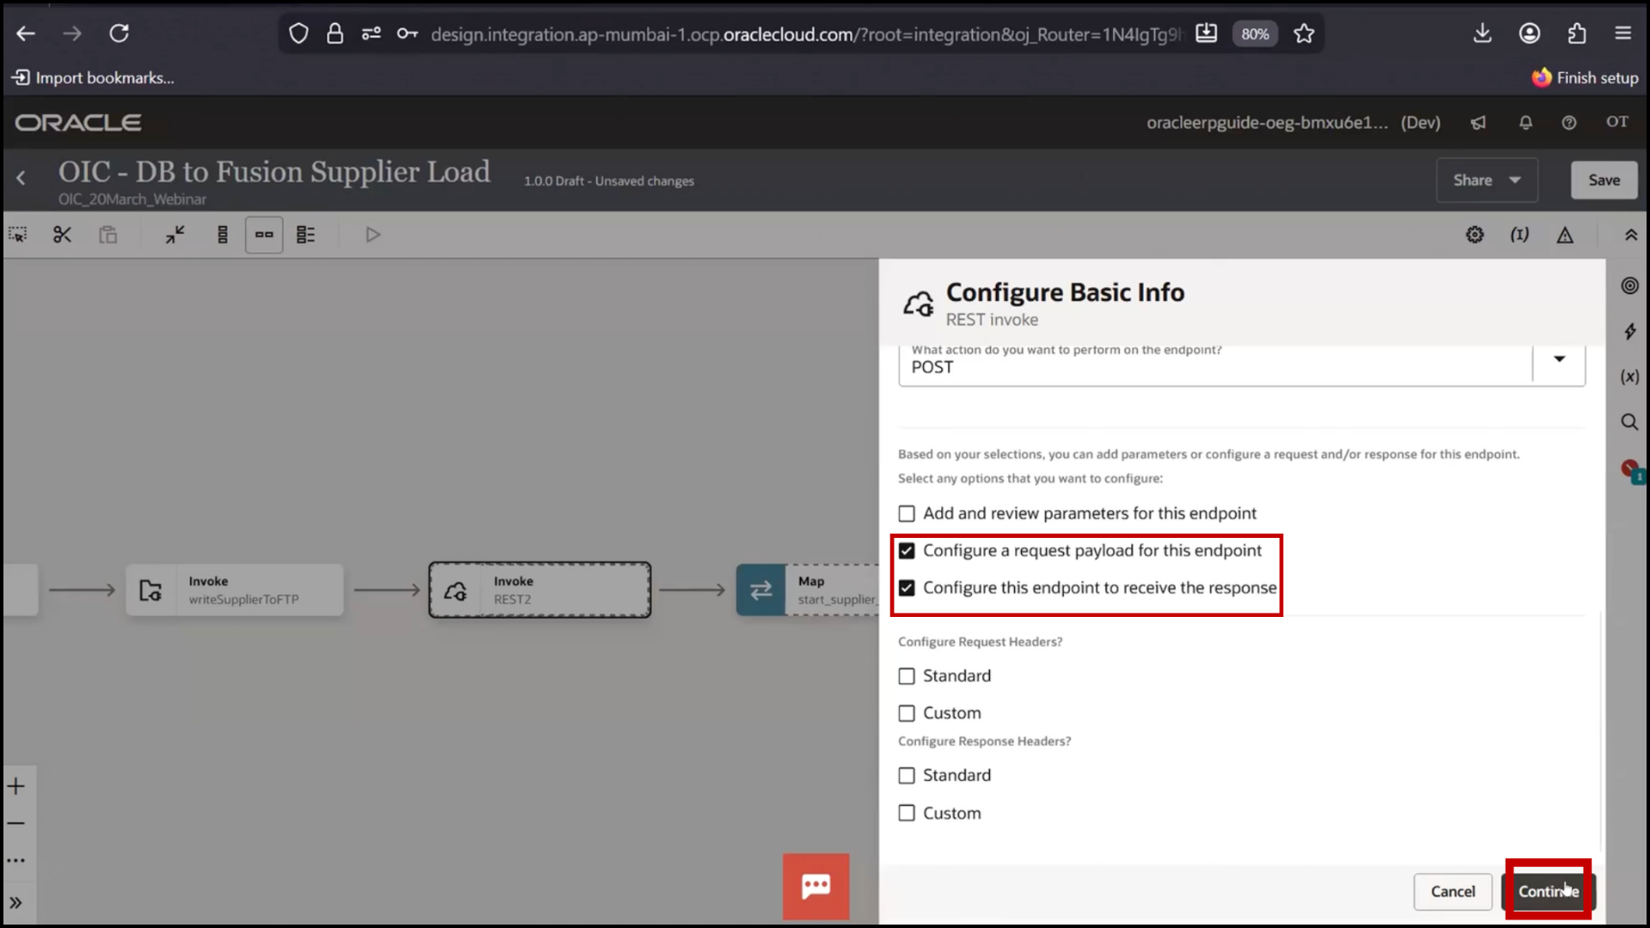1650x928 pixels.
Task: Click the padlock site security icon
Action: coord(334,34)
